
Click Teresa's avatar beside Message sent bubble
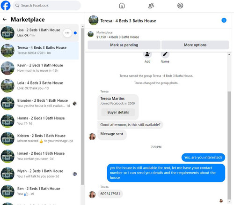coord(92,137)
